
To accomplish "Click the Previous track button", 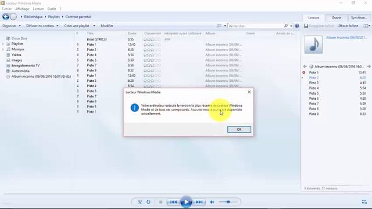I will (173, 202).
